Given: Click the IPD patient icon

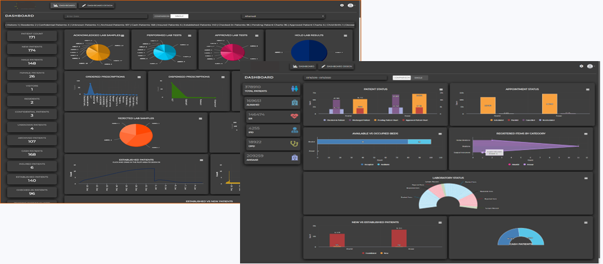Looking at the screenshot, I should pos(295,130).
